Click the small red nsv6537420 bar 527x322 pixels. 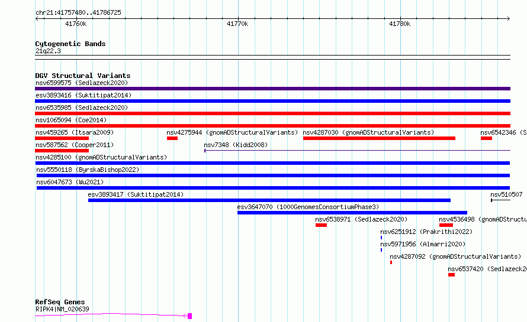(x=451, y=275)
